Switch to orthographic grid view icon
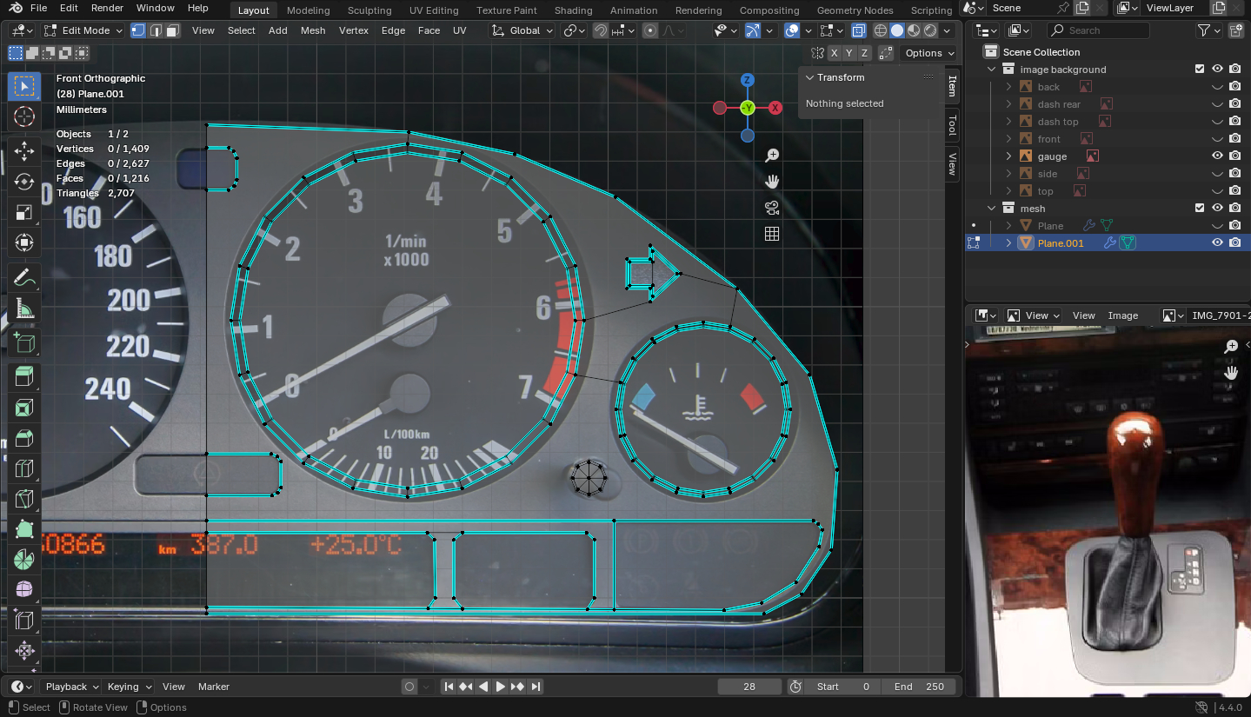This screenshot has width=1251, height=717. [771, 234]
